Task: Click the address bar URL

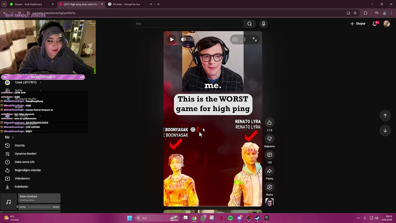Action: (54, 13)
